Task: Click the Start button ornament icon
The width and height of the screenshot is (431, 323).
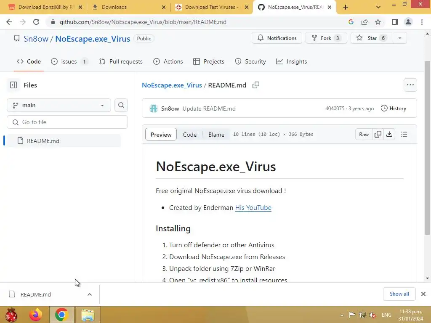Action: tap(11, 315)
